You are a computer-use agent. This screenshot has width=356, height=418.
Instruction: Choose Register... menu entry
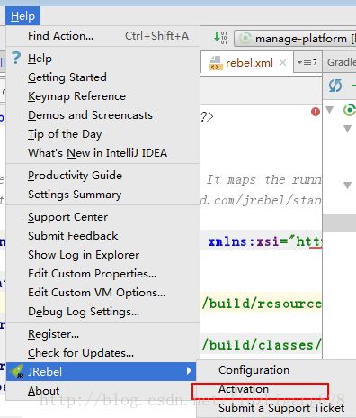click(x=103, y=334)
